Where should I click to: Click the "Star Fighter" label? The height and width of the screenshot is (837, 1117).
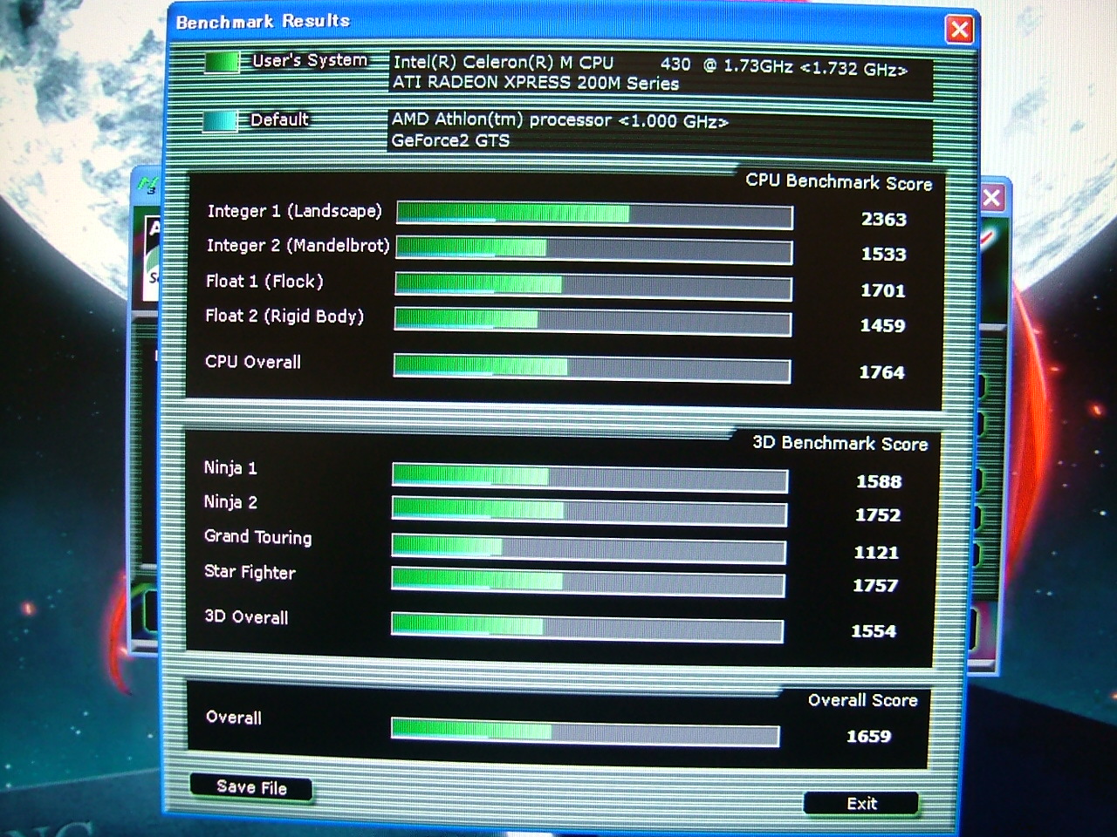click(250, 572)
